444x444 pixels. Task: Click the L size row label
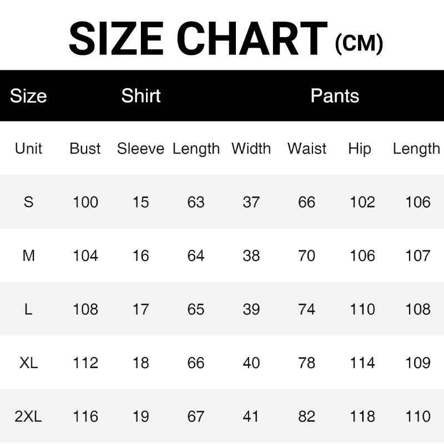(x=29, y=309)
